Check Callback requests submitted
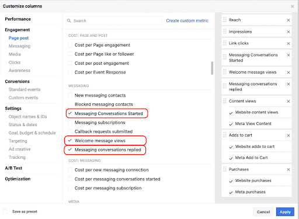This screenshot has height=219, width=299. (x=70, y=131)
